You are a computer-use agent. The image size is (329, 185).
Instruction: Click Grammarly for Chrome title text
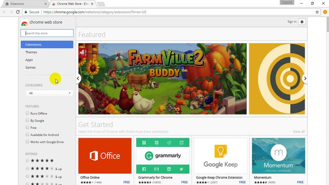(x=155, y=177)
